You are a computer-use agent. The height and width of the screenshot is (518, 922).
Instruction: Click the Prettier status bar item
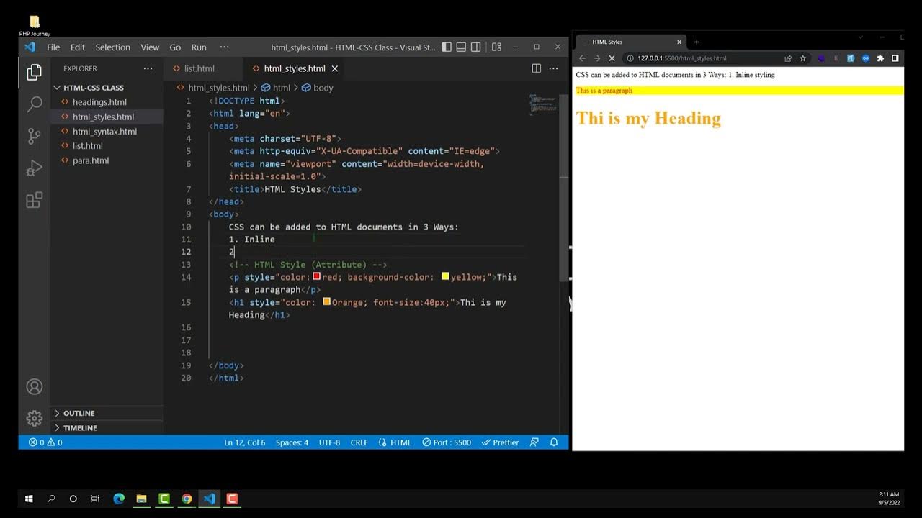tap(500, 442)
